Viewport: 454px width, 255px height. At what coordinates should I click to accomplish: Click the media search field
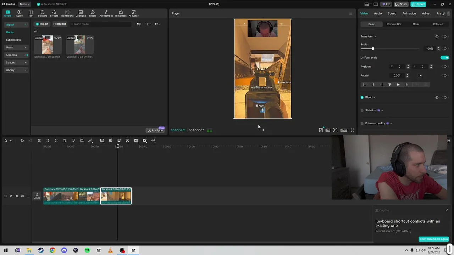tap(100, 24)
